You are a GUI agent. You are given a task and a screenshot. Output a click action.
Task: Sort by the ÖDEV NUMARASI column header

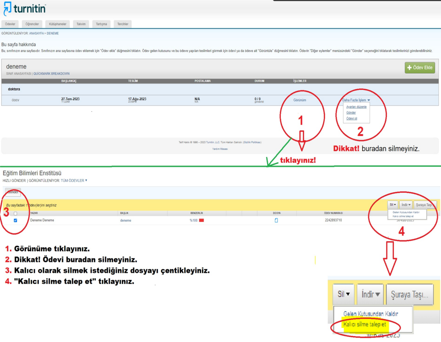tap(333, 213)
